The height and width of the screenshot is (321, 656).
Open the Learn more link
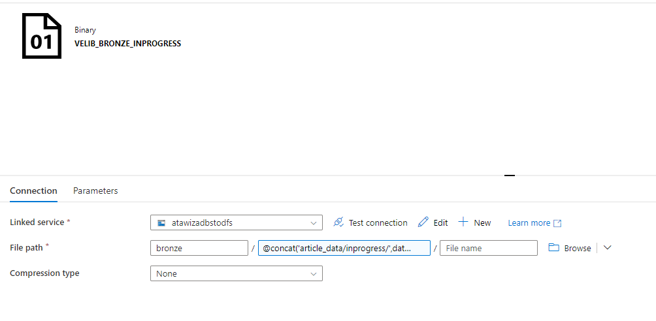(529, 223)
